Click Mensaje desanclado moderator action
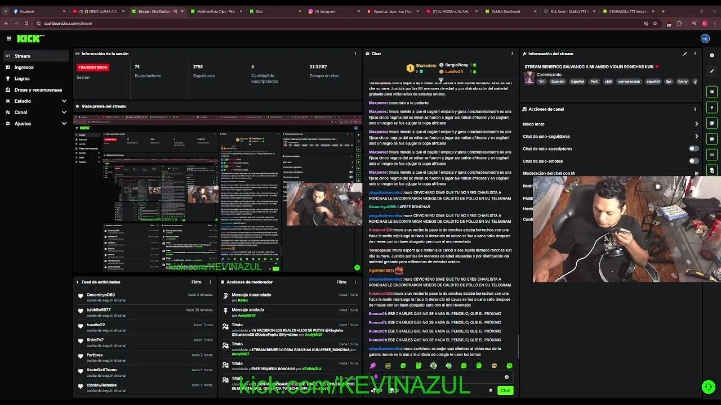 (251, 295)
